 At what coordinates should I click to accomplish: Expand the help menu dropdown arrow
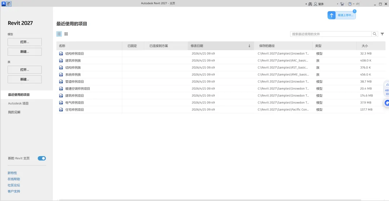tap(354, 4)
